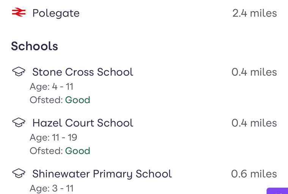Click the graduation cap icon for Stone Cross School

point(19,72)
